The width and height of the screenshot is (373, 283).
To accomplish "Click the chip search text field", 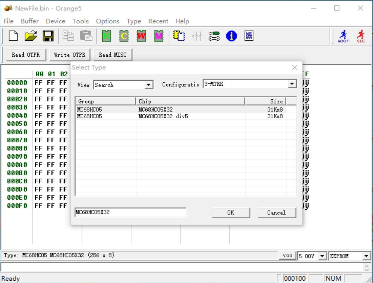I will point(130,212).
